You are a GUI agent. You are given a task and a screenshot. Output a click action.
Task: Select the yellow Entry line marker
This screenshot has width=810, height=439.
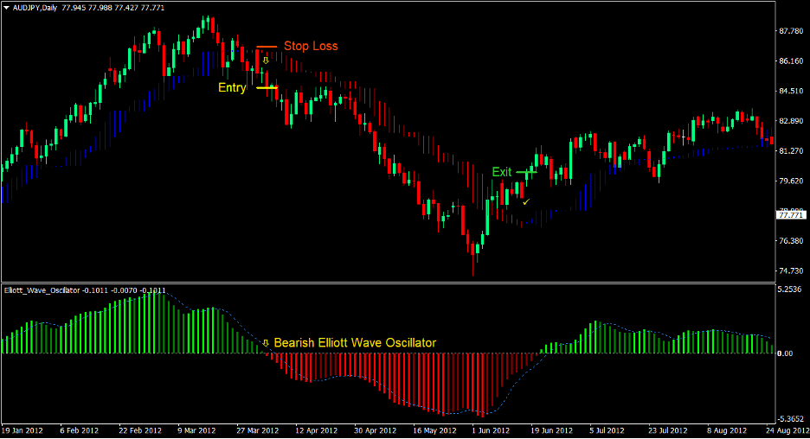click(x=267, y=87)
